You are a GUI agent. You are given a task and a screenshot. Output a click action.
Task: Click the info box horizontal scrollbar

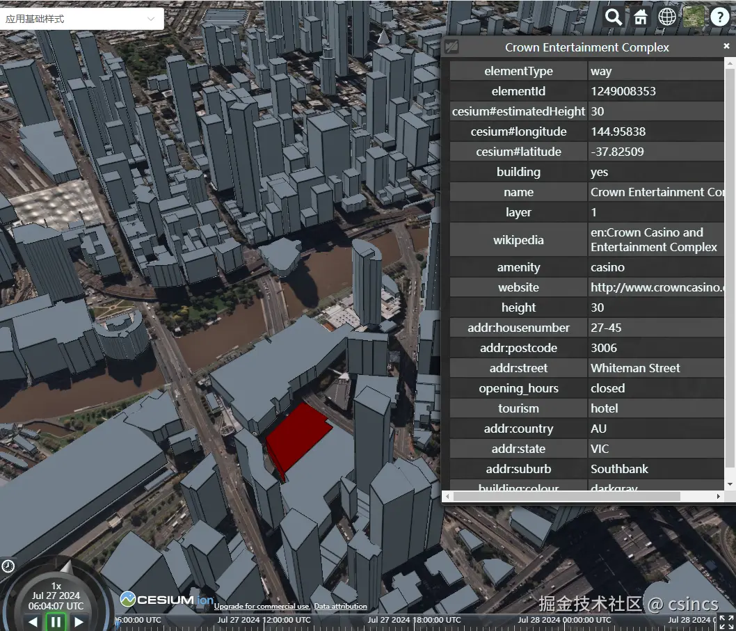pos(566,496)
